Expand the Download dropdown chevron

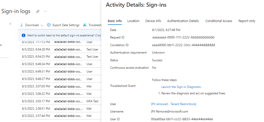[42, 25]
